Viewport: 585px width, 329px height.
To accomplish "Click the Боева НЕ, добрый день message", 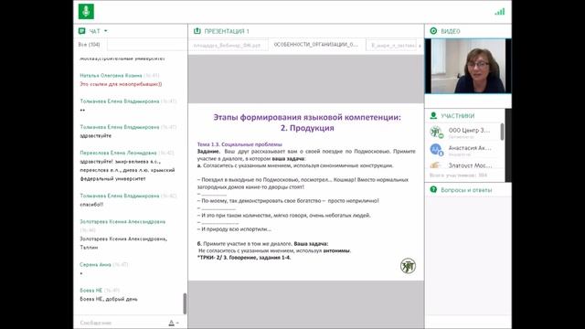I will coord(109,299).
